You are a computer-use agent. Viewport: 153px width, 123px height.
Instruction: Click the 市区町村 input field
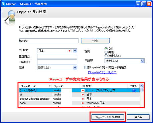[x=57, y=62]
